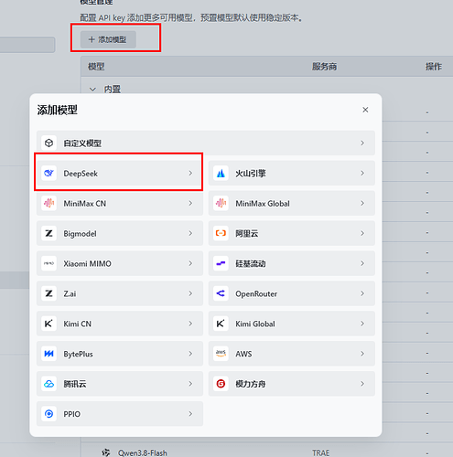Select the 模力方舟 provider name
This screenshot has height=457, width=453.
251,384
